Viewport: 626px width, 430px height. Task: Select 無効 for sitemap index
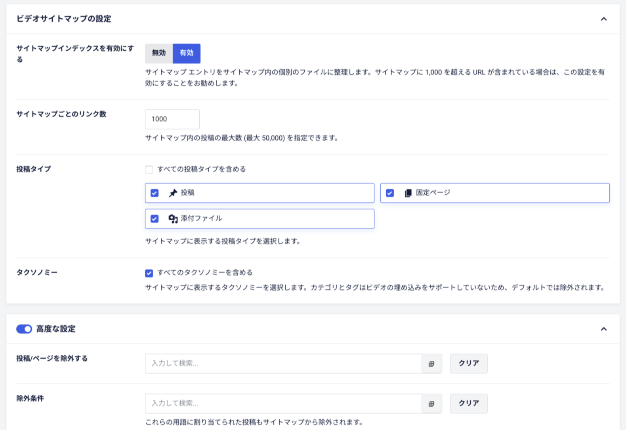[159, 53]
